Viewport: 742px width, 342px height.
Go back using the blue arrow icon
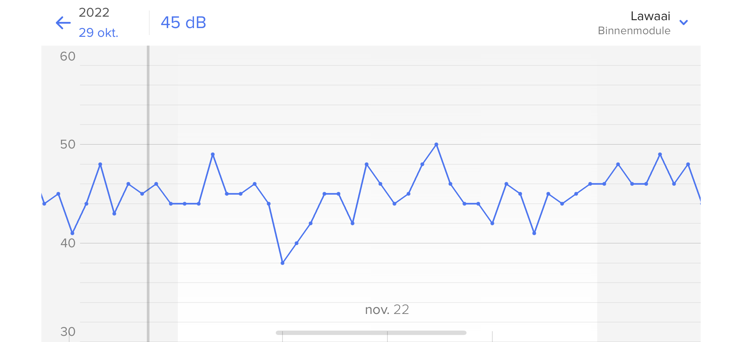tap(63, 23)
